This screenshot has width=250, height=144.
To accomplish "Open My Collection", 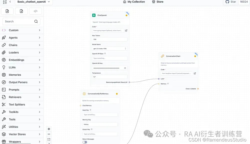I will tap(134, 2).
